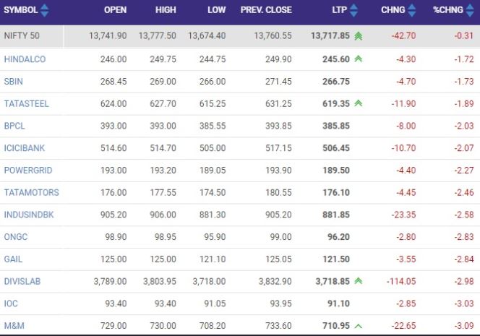This screenshot has height=336, width=480.
Task: Open the ONGC stock link
Action: (x=15, y=236)
